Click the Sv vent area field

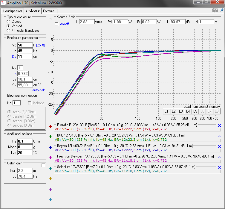tap(25, 85)
